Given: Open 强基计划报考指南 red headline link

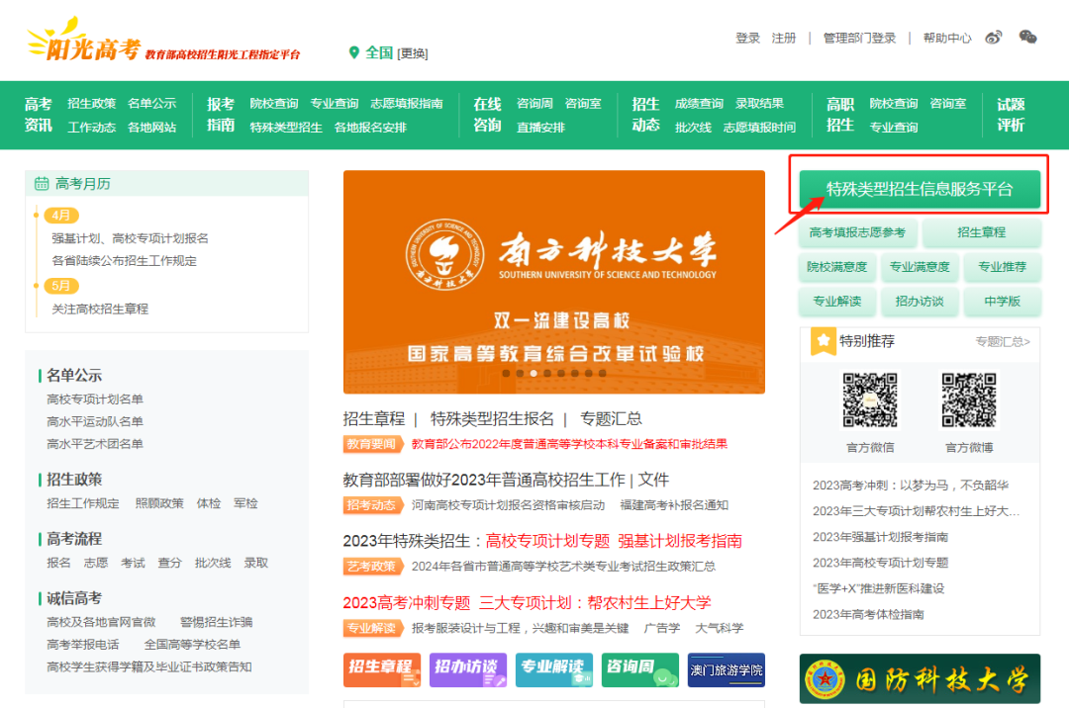Looking at the screenshot, I should (x=680, y=541).
